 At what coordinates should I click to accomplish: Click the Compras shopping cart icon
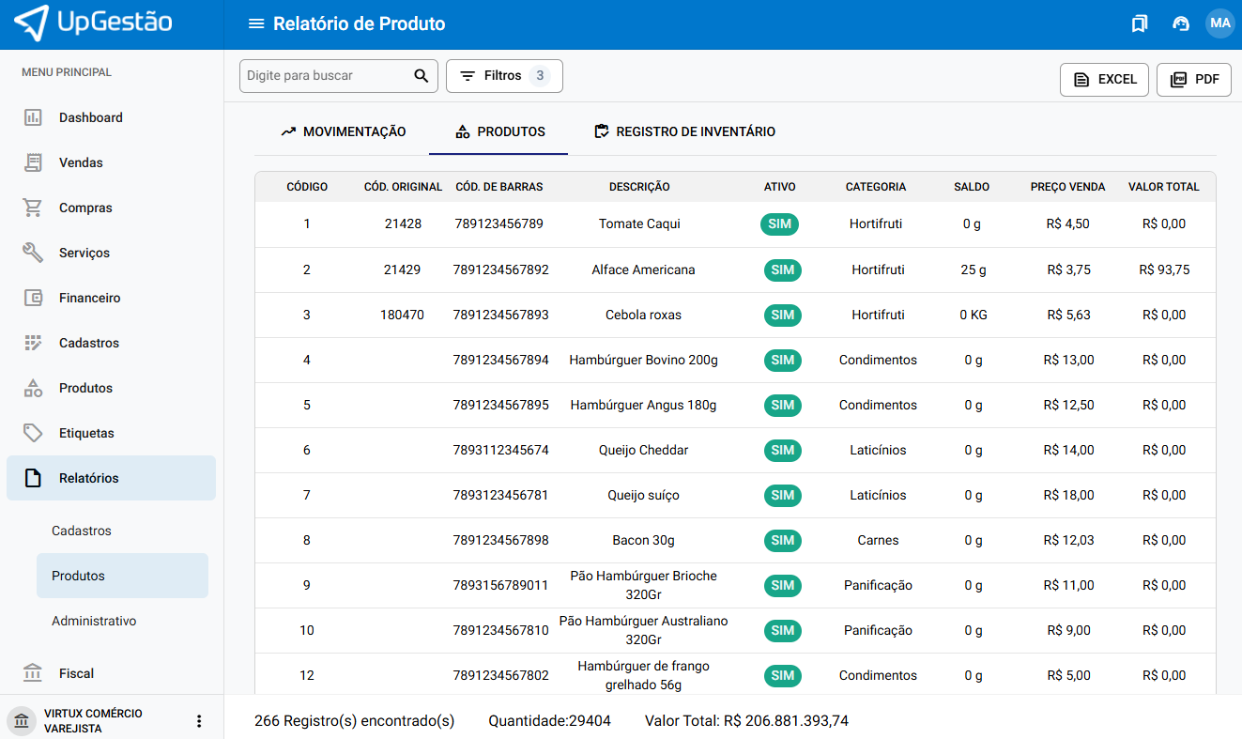[x=33, y=208]
